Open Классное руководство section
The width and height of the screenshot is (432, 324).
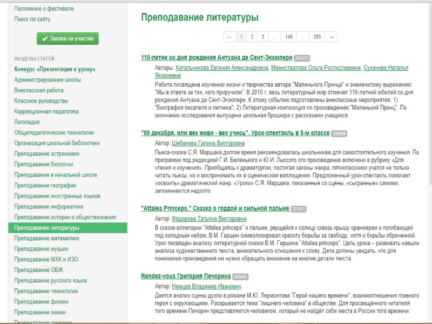point(41,101)
